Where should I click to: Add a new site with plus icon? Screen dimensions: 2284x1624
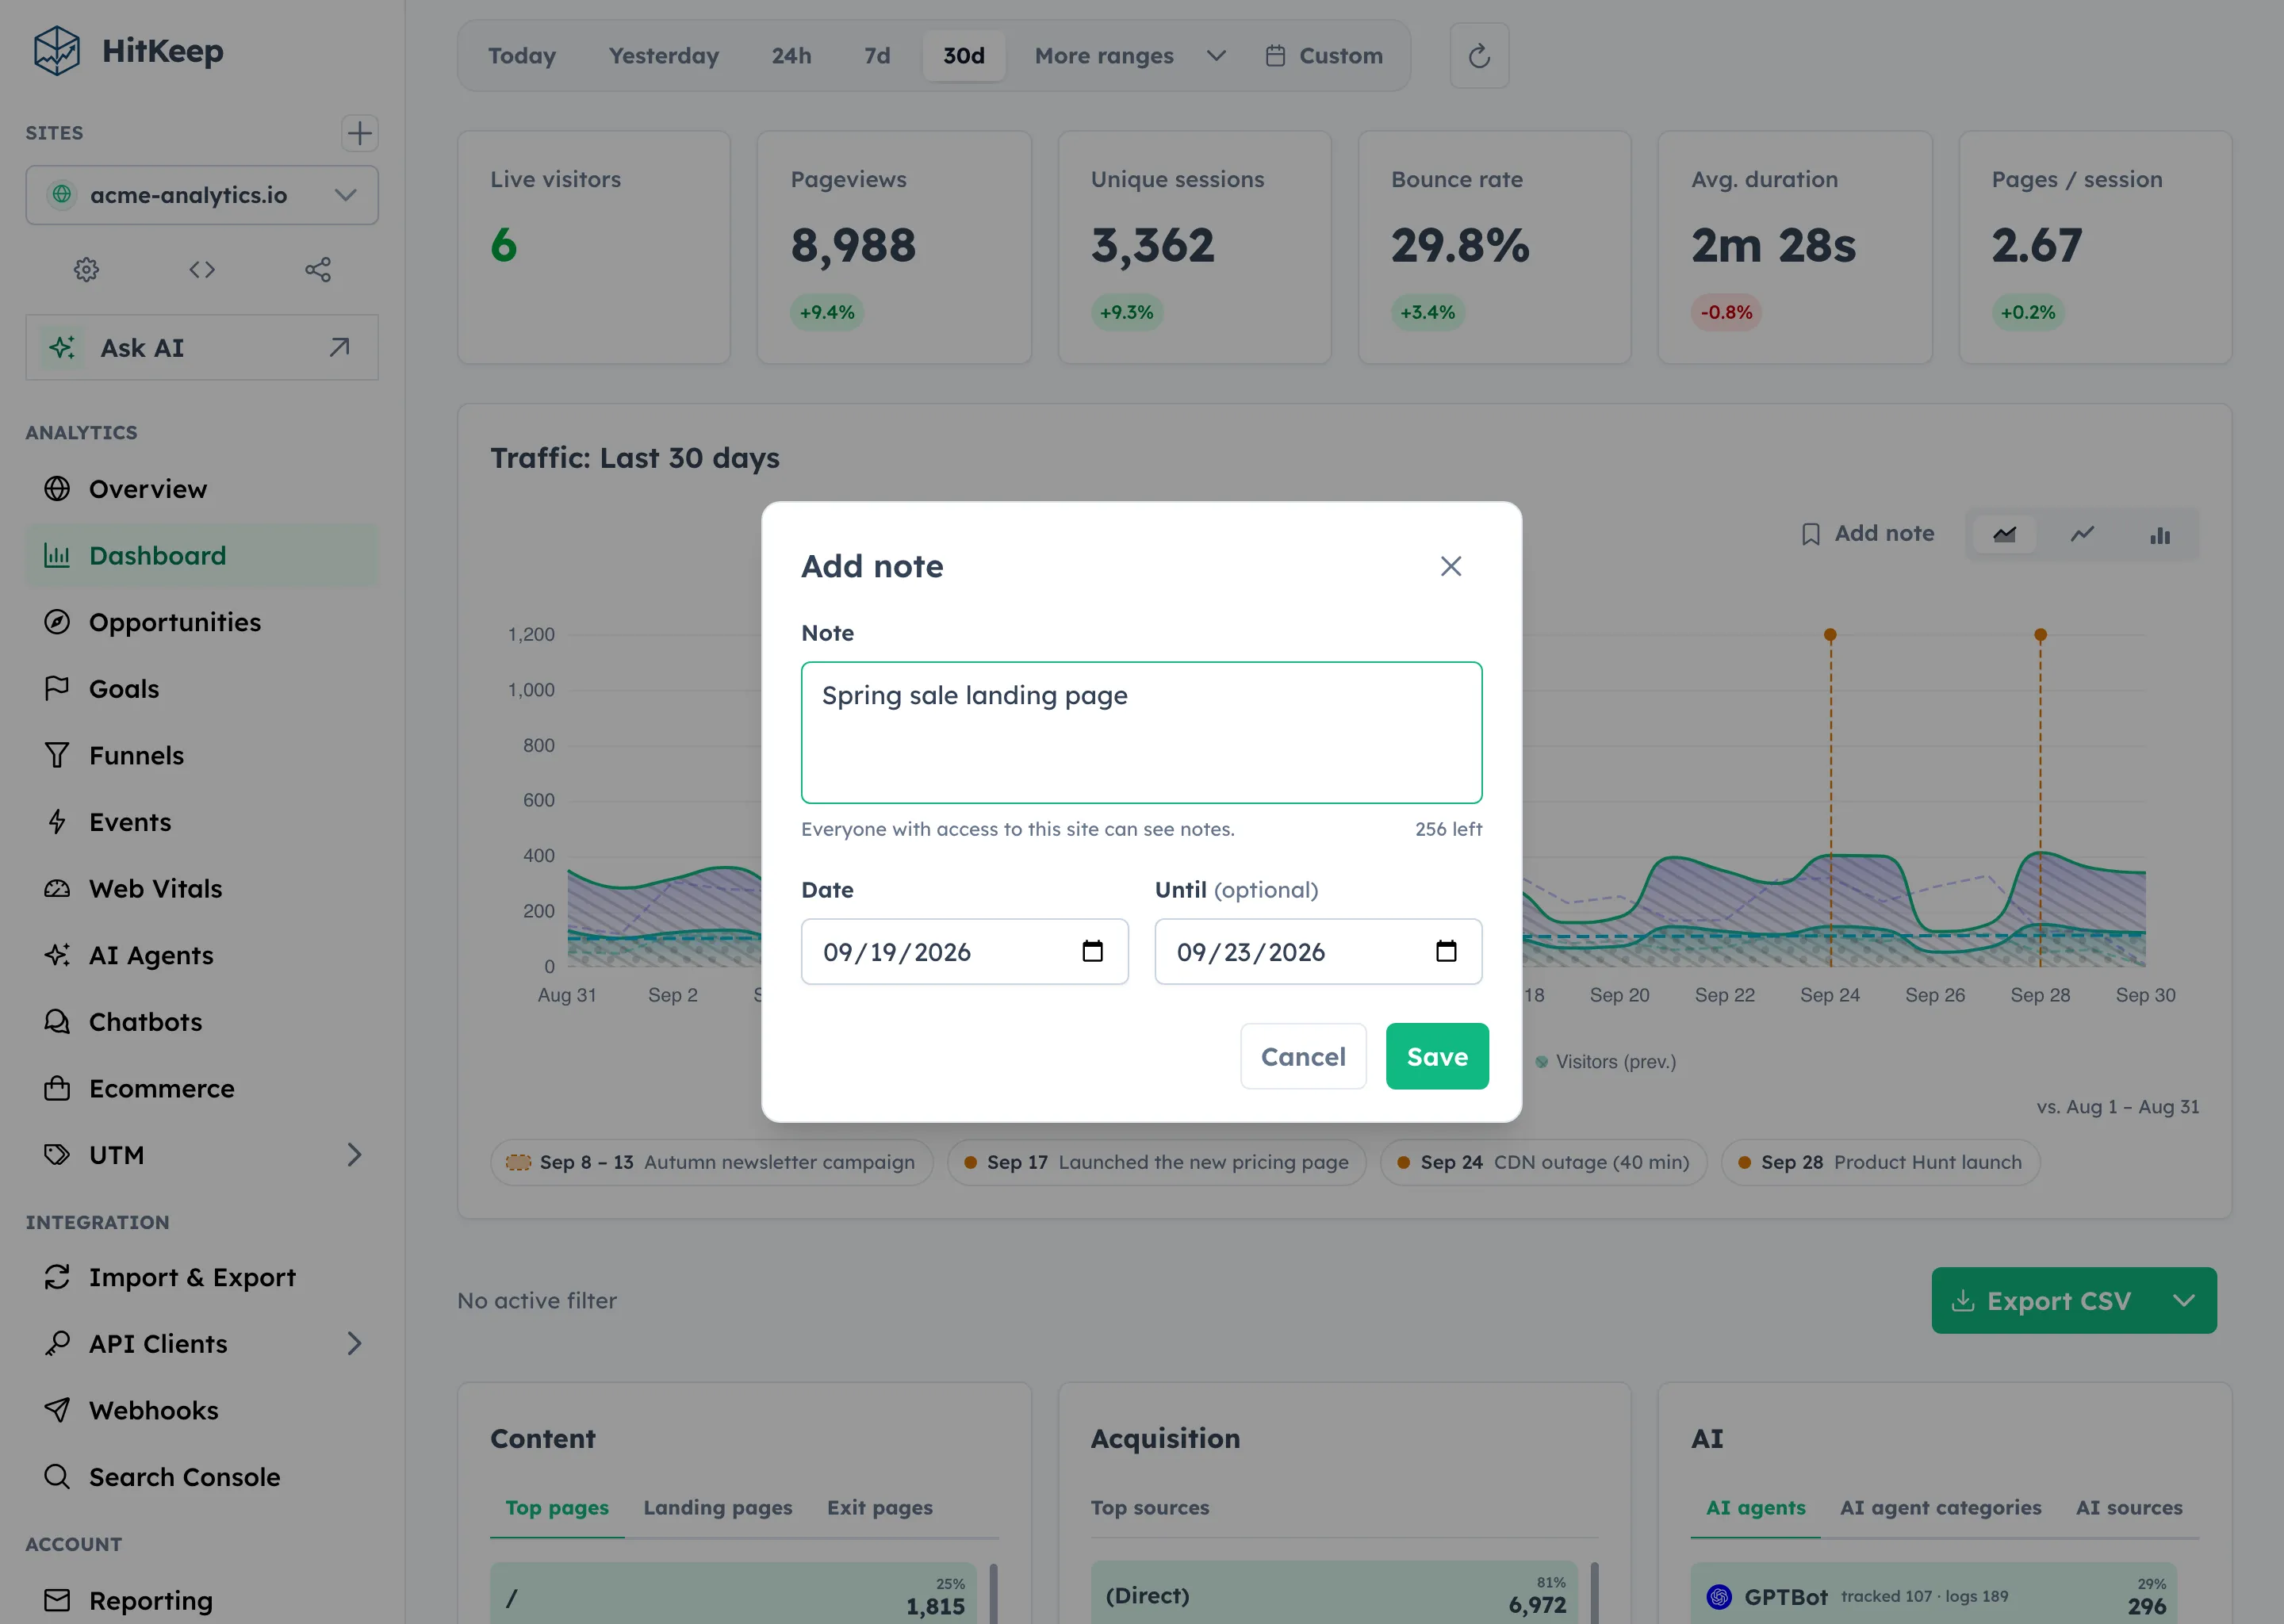click(359, 133)
